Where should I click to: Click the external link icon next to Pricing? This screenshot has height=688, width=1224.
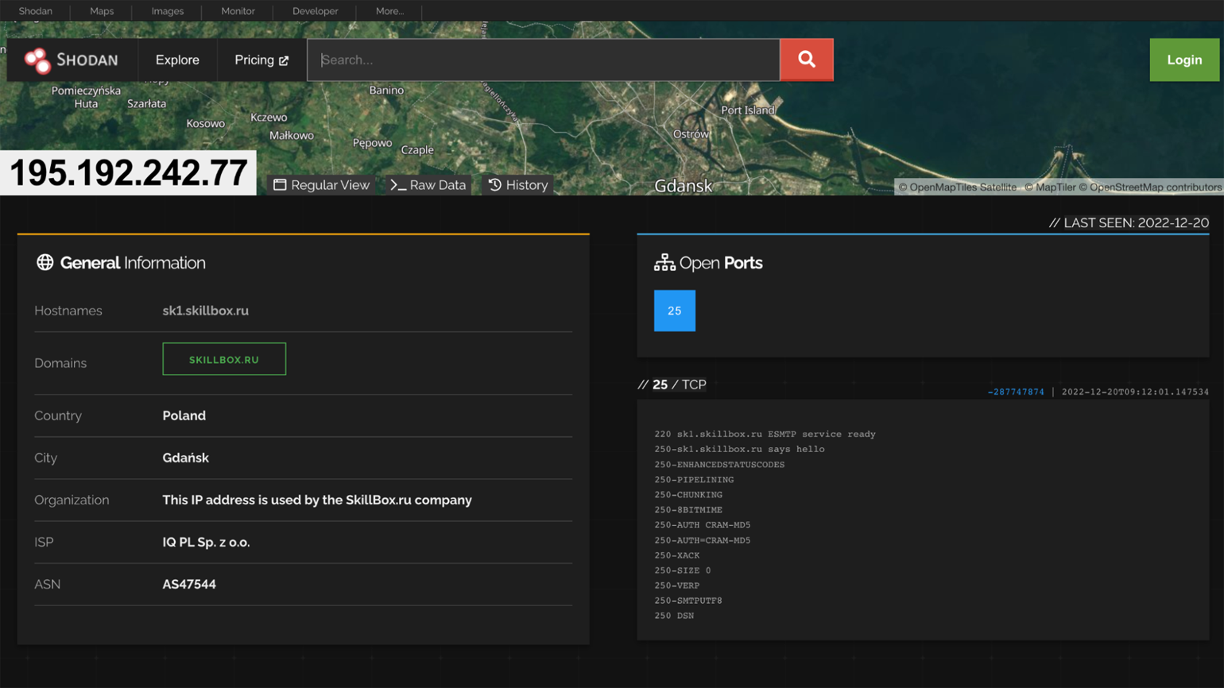pos(284,60)
